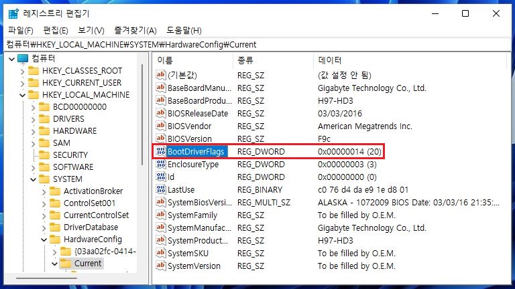Image resolution: width=515 pixels, height=289 pixels.
Task: Expand the DRIVERS key
Action: point(33,119)
